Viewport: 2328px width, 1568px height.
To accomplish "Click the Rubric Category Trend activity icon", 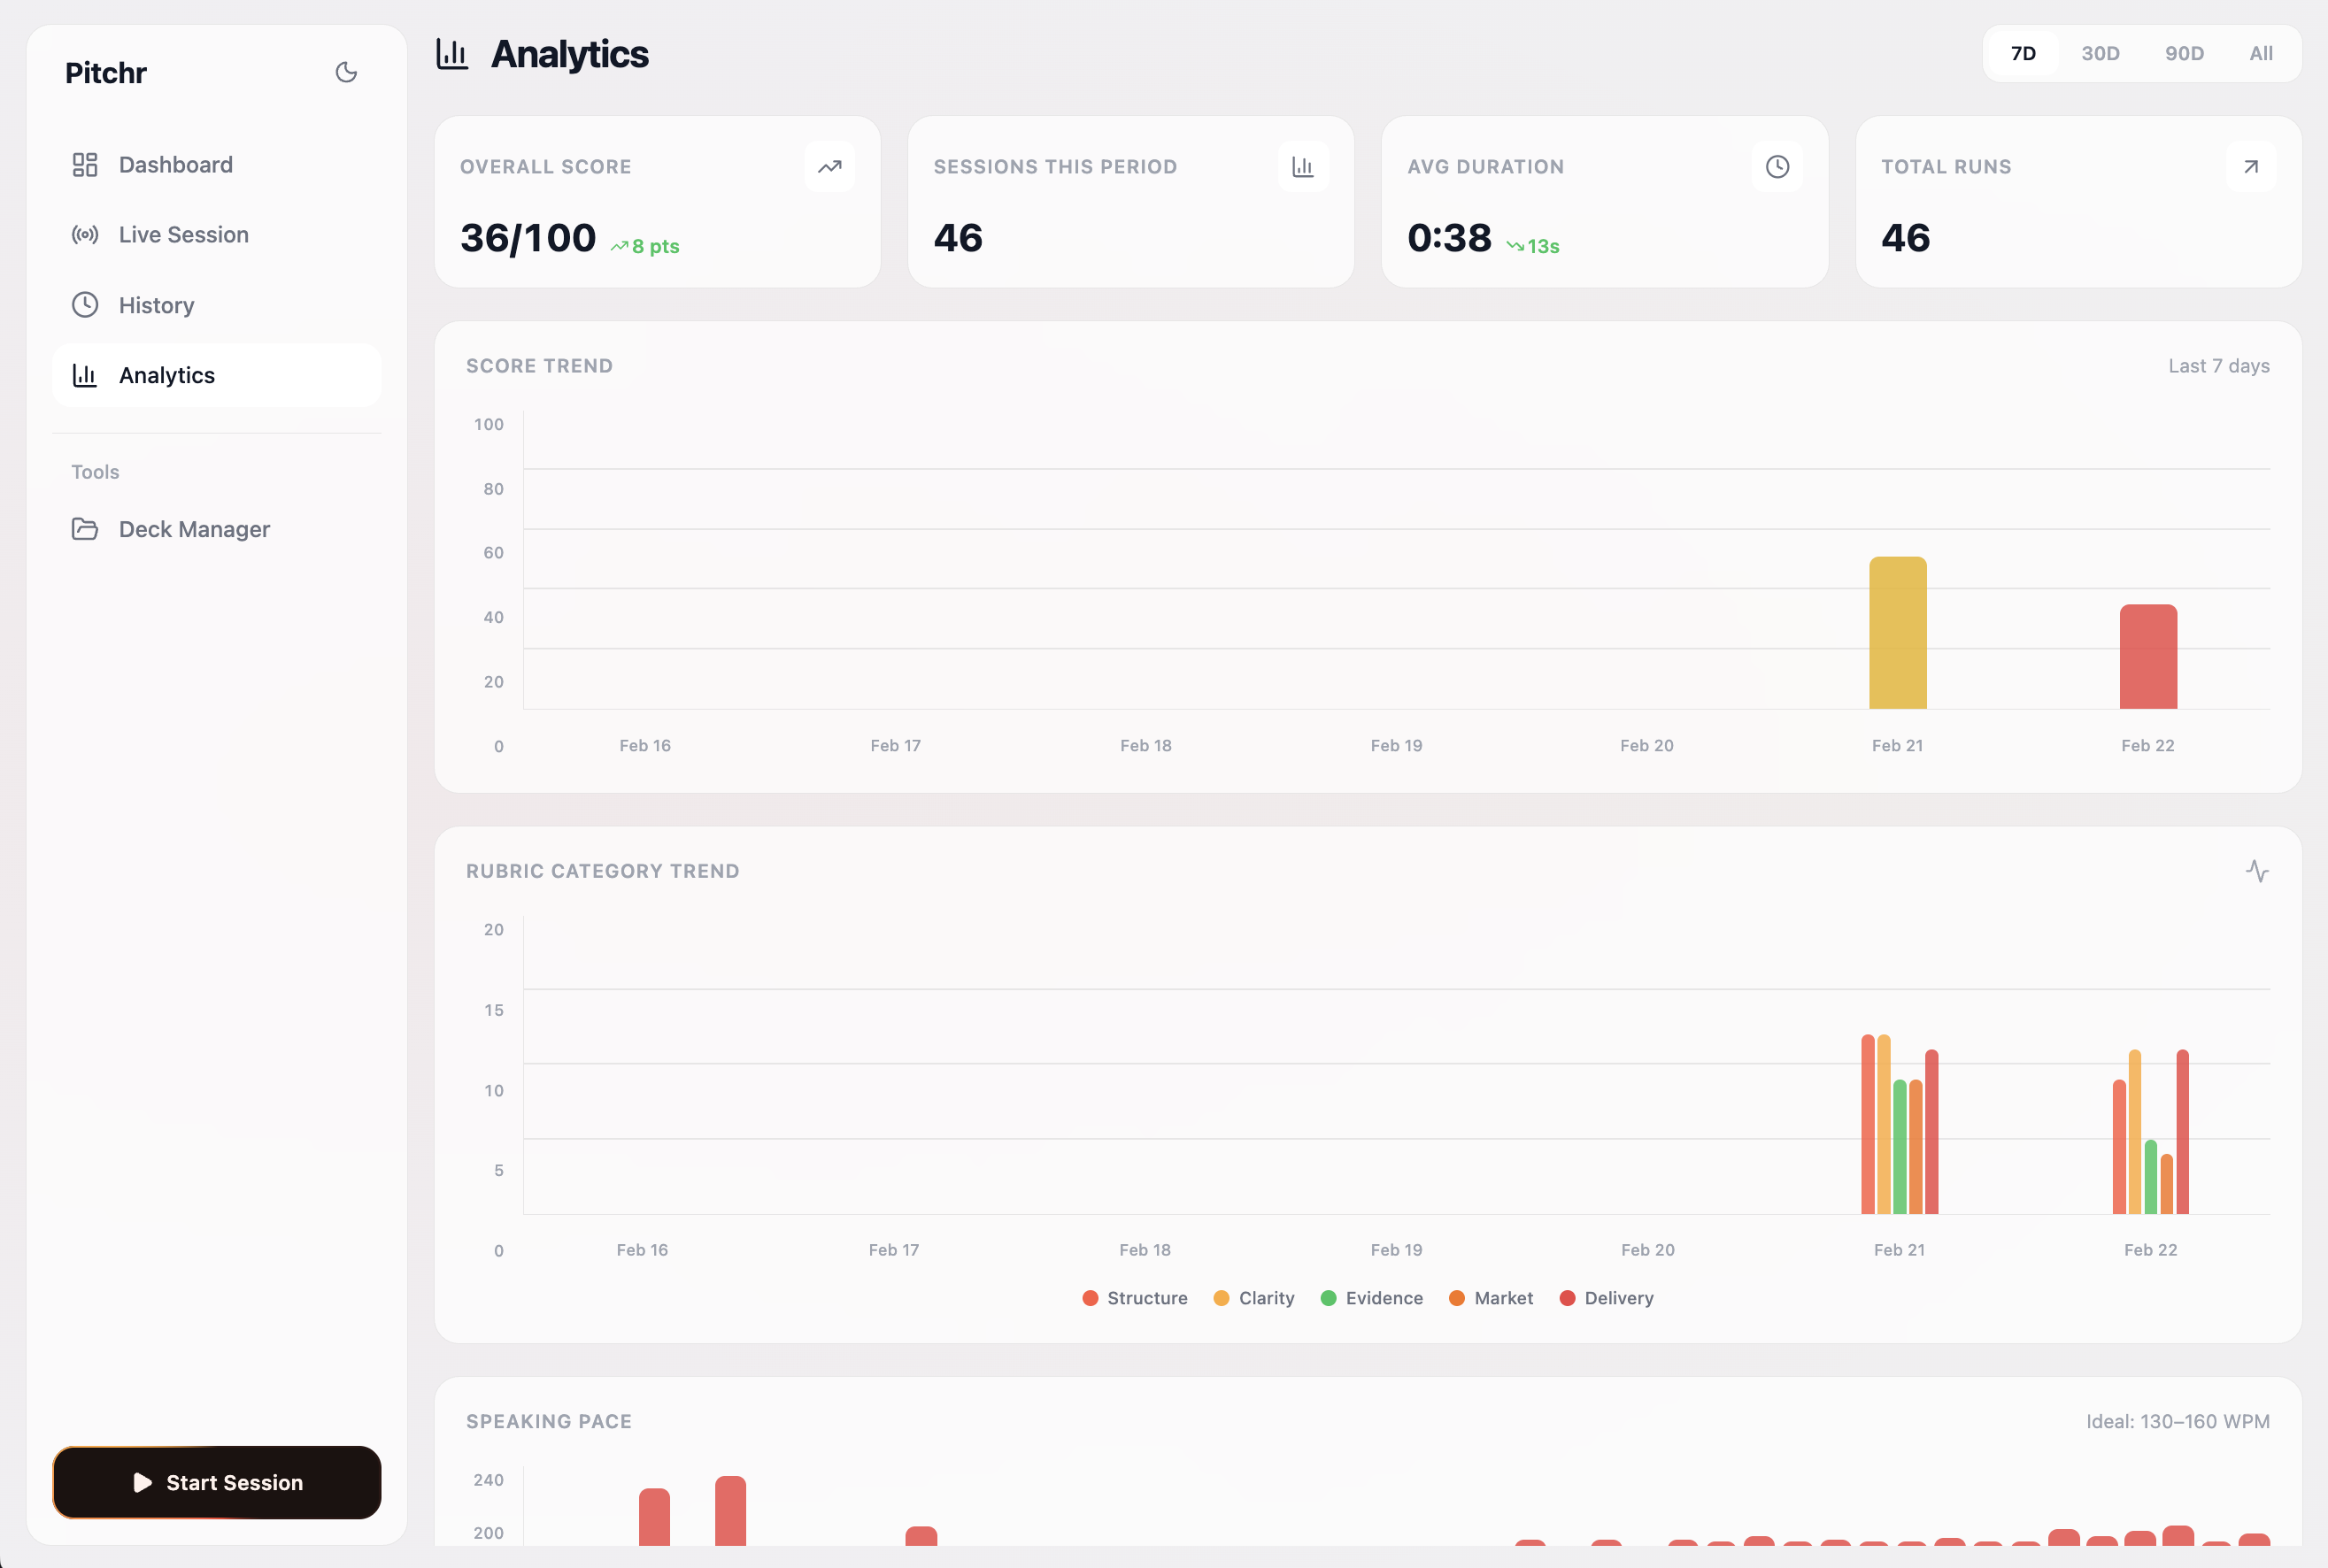I will coord(2257,871).
